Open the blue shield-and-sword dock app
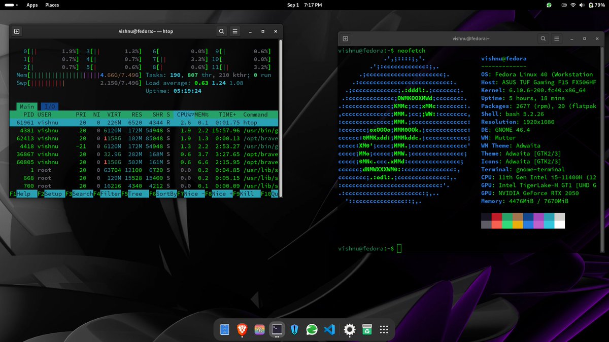 295,330
